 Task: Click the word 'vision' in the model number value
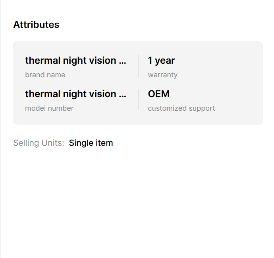(103, 94)
